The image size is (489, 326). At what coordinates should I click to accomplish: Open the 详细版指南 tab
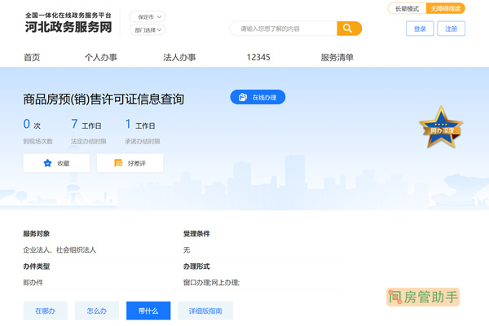tap(205, 311)
